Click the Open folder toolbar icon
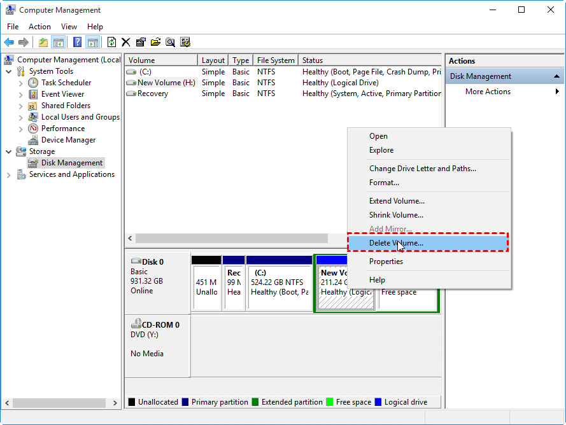Viewport: 566px width, 425px height. 155,42
